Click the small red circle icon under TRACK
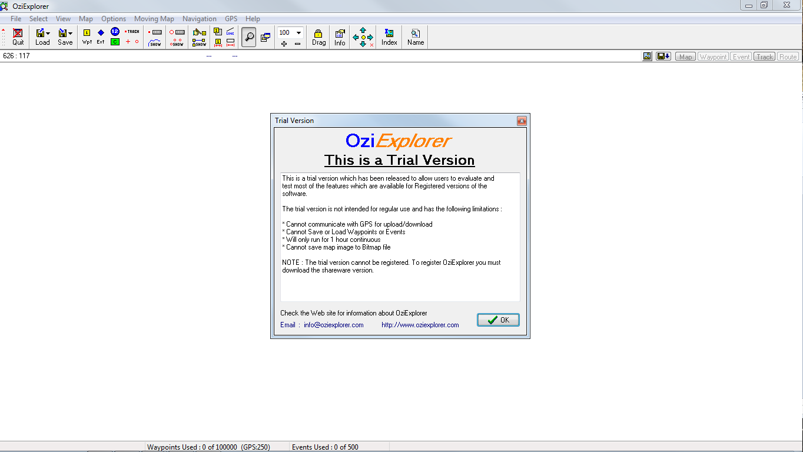This screenshot has width=803, height=452. pos(137,42)
